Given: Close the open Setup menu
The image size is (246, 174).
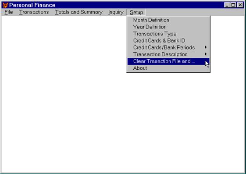Looking at the screenshot, I should pyautogui.click(x=136, y=12).
